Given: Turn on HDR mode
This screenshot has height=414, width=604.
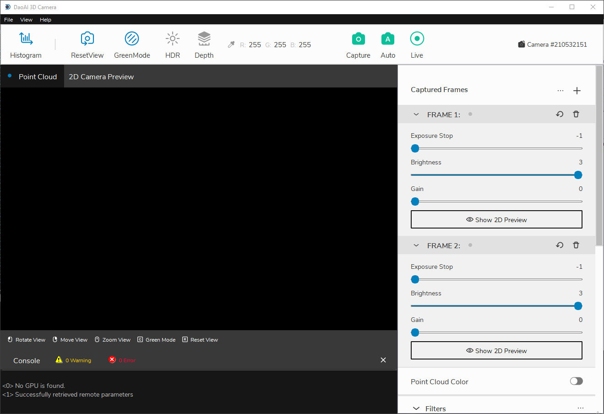Looking at the screenshot, I should (x=173, y=39).
